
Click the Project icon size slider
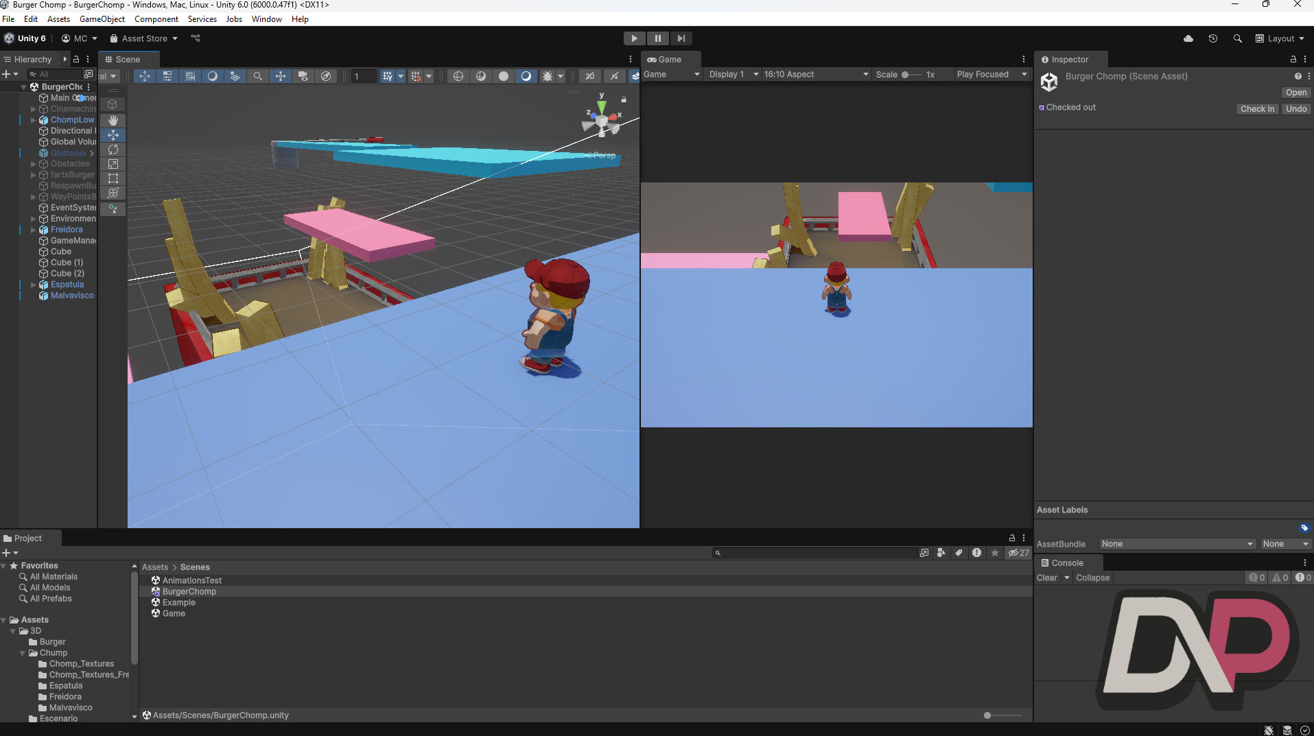pyautogui.click(x=1002, y=715)
